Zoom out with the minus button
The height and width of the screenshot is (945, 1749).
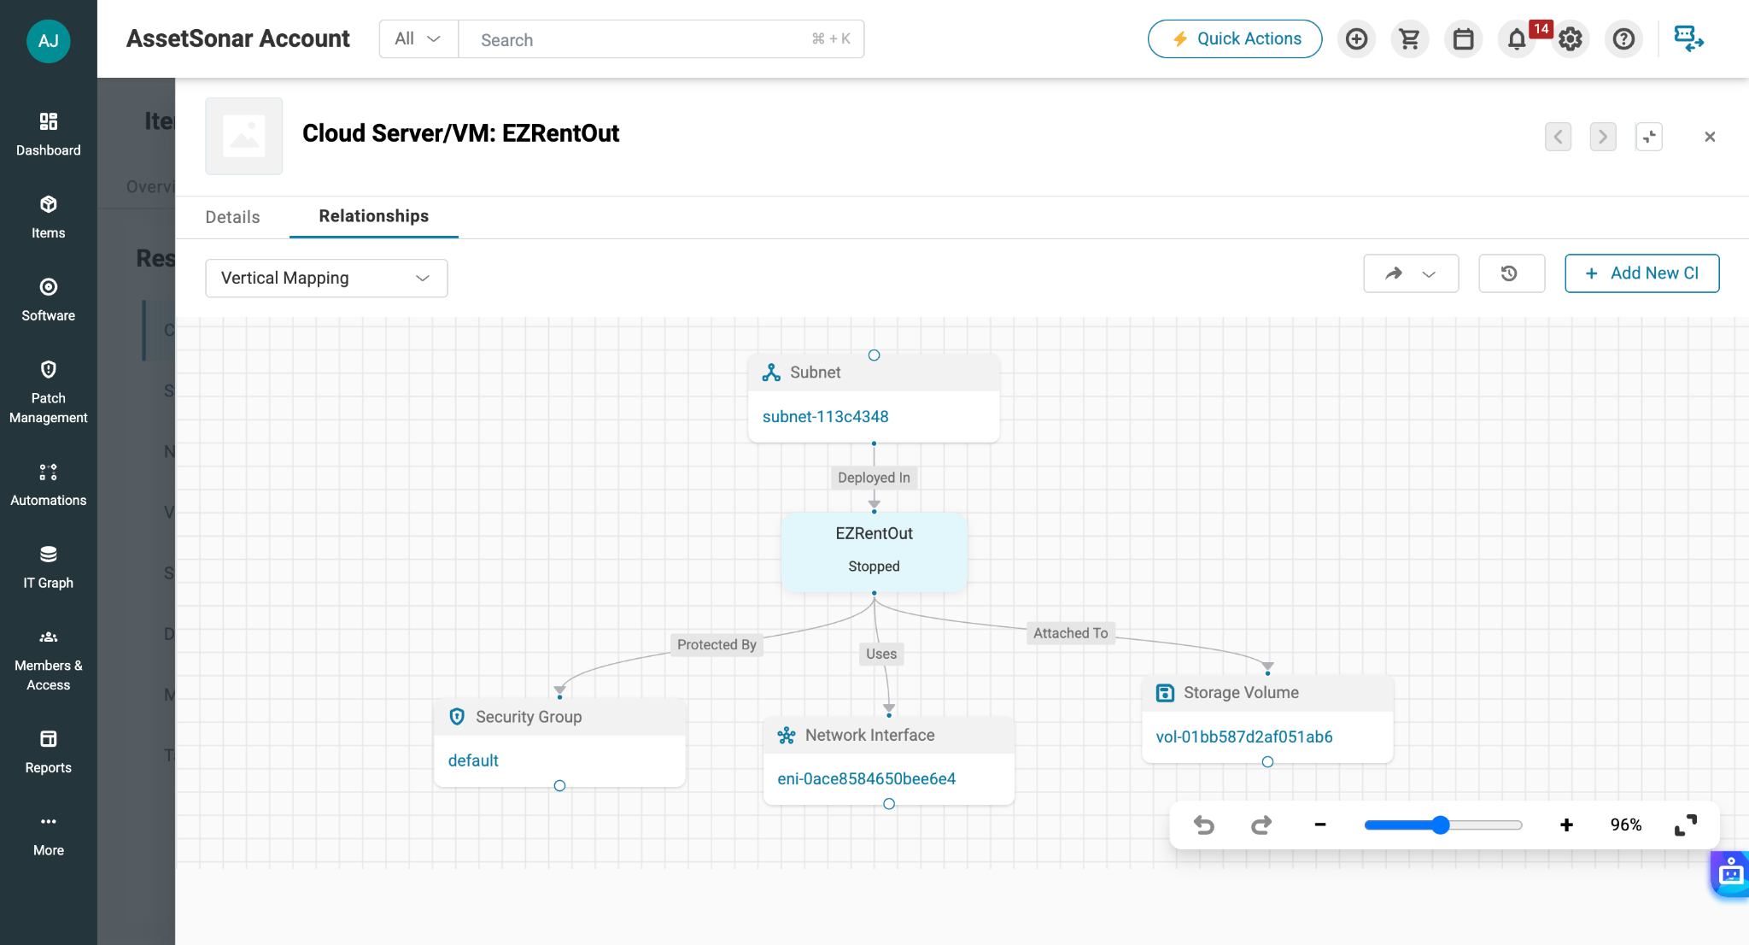[x=1320, y=825]
